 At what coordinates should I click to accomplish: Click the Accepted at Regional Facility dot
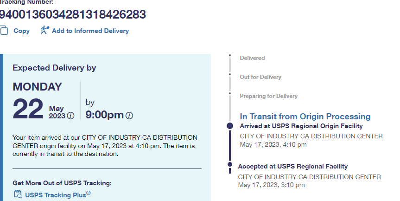pos(230,164)
